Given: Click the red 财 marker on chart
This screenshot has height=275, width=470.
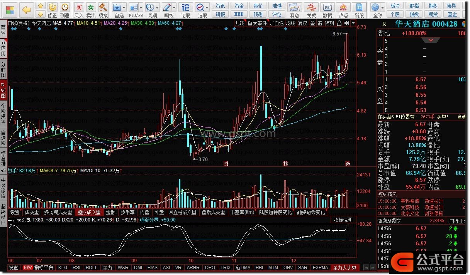Looking at the screenshot, I should pyautogui.click(x=226, y=163).
